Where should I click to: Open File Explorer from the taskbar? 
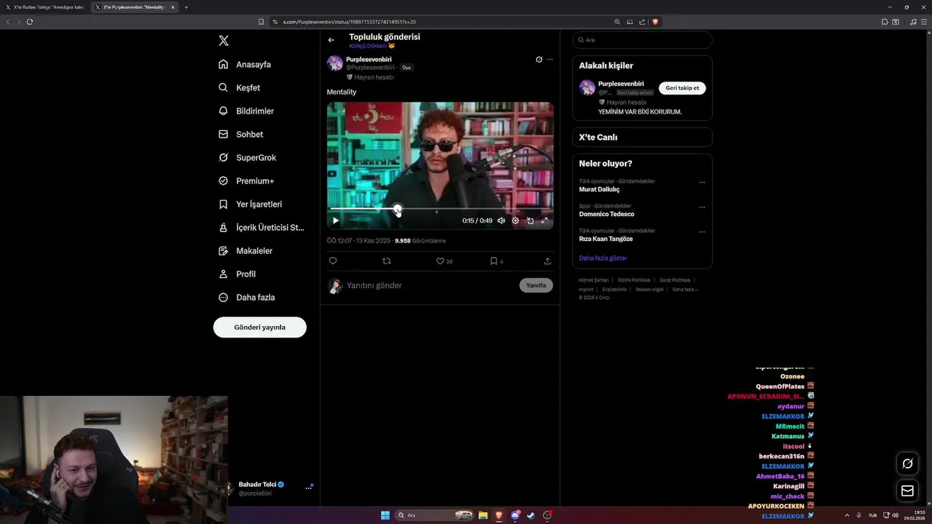click(x=483, y=515)
